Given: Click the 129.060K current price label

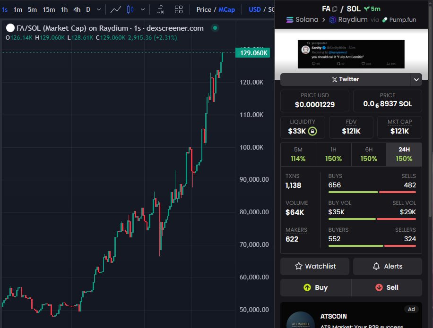Looking at the screenshot, I should tap(253, 53).
